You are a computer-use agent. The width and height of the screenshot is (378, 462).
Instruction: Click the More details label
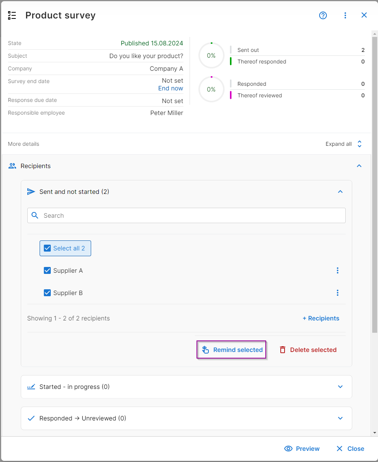tap(23, 144)
